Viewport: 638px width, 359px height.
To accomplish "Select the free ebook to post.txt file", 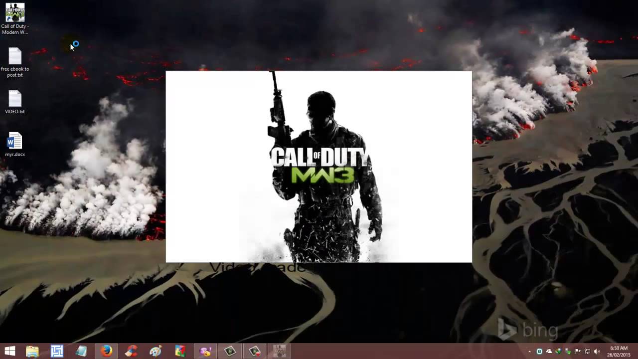I will tap(15, 63).
